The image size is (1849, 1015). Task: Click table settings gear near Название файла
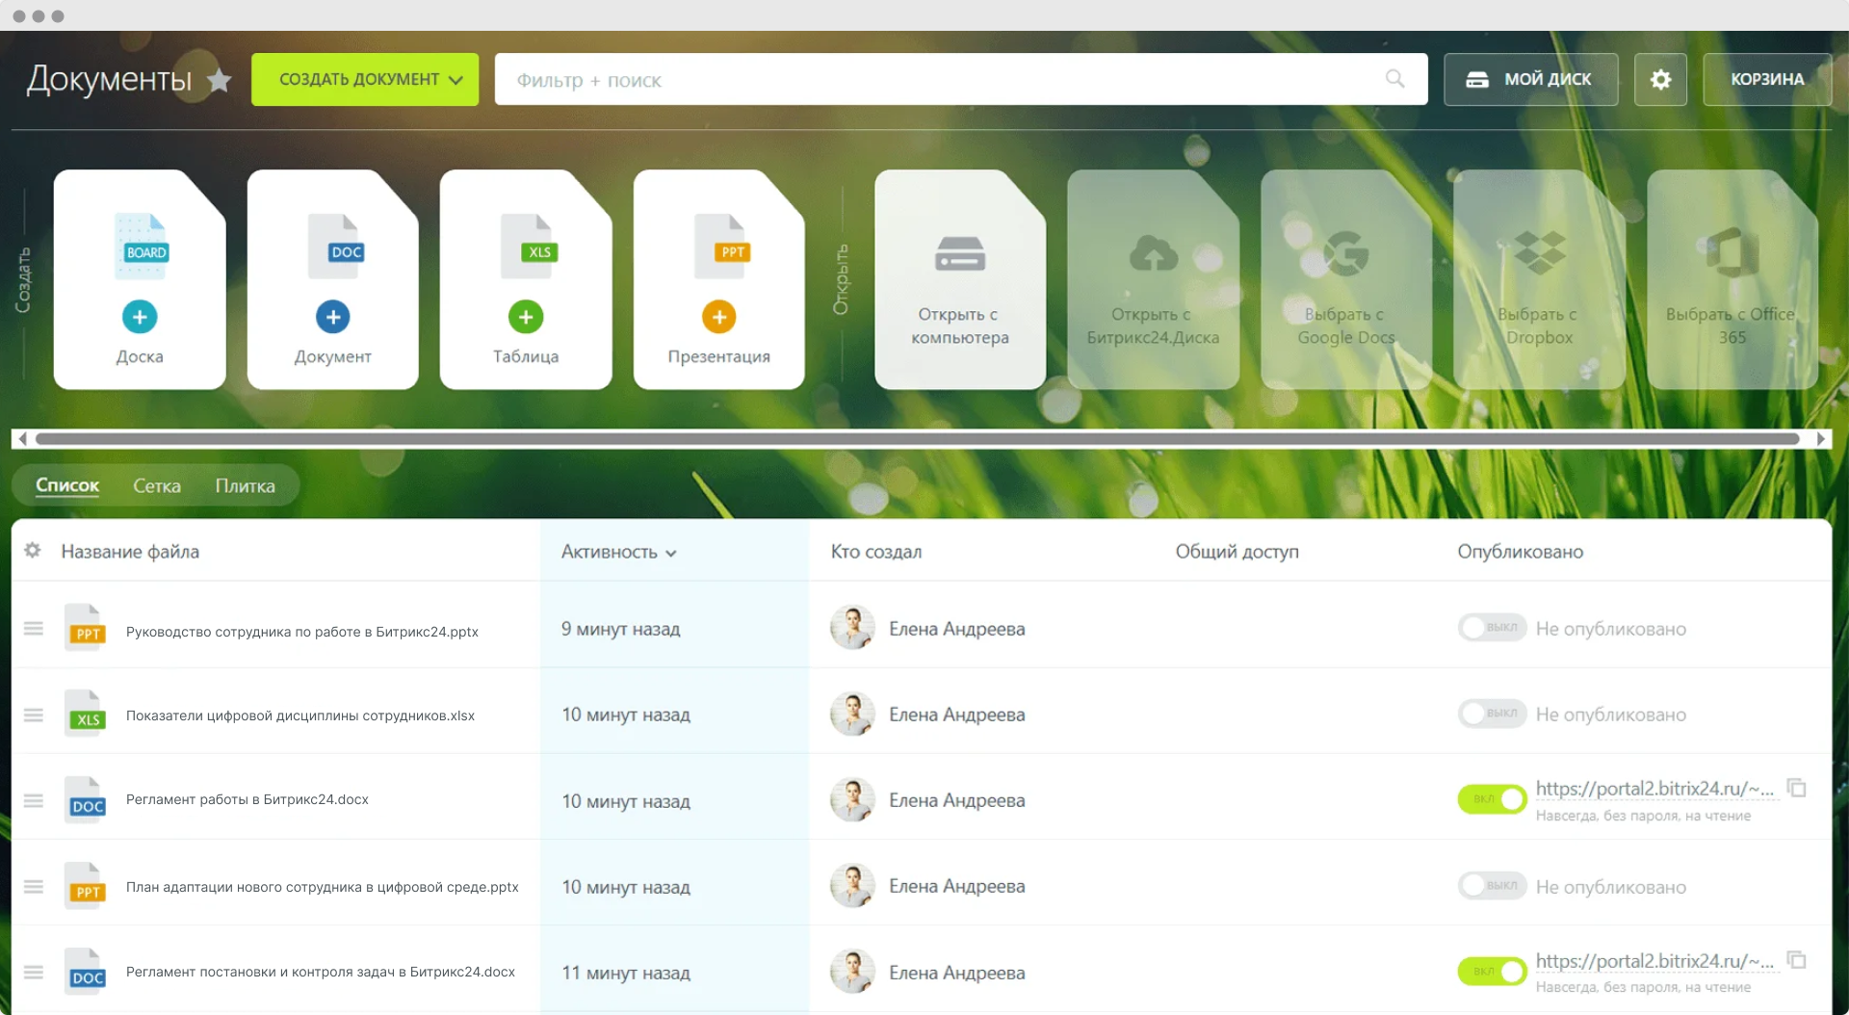[x=33, y=550]
